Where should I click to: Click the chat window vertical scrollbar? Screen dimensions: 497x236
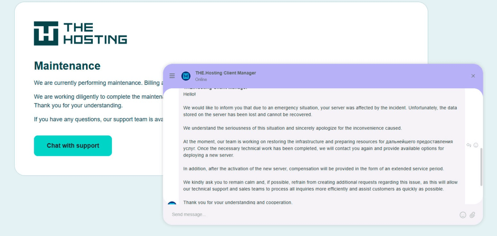(x=481, y=167)
